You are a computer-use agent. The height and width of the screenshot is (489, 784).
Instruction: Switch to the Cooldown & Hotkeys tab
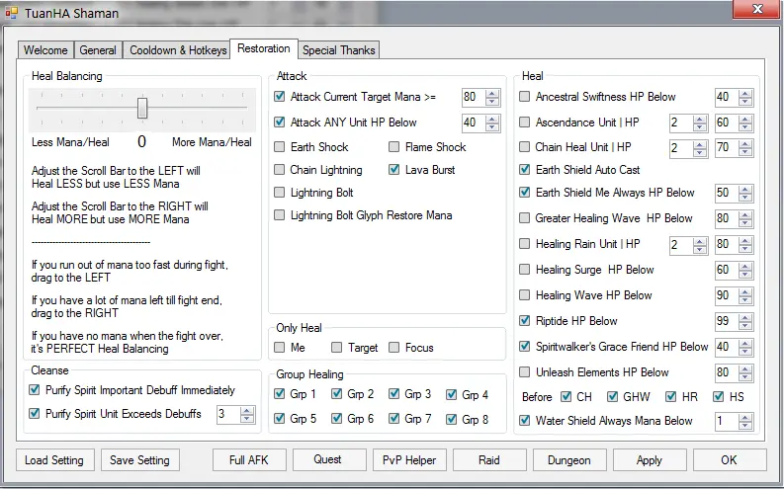(178, 50)
